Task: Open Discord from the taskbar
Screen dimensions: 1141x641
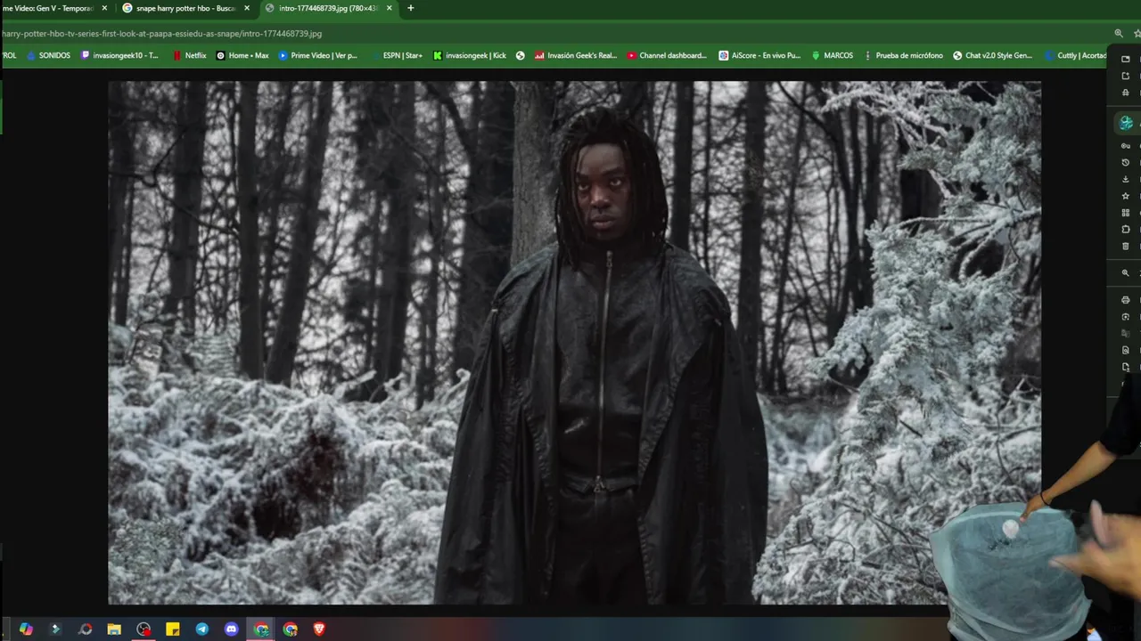Action: 232,629
